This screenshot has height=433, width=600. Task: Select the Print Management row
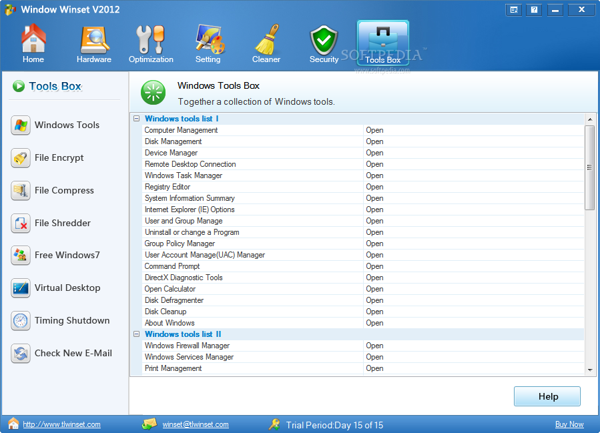click(x=363, y=368)
